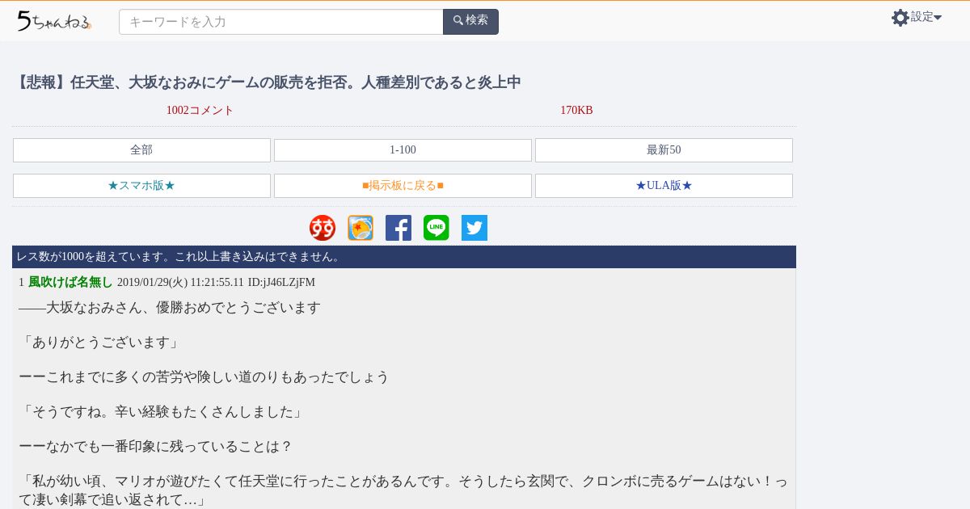Click the magnifier icon in the 検索 button
The image size is (970, 509).
[x=458, y=20]
